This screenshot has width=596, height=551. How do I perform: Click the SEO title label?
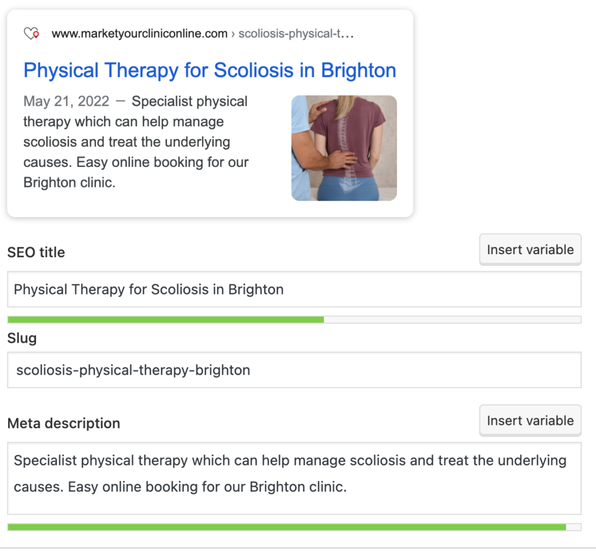point(36,253)
